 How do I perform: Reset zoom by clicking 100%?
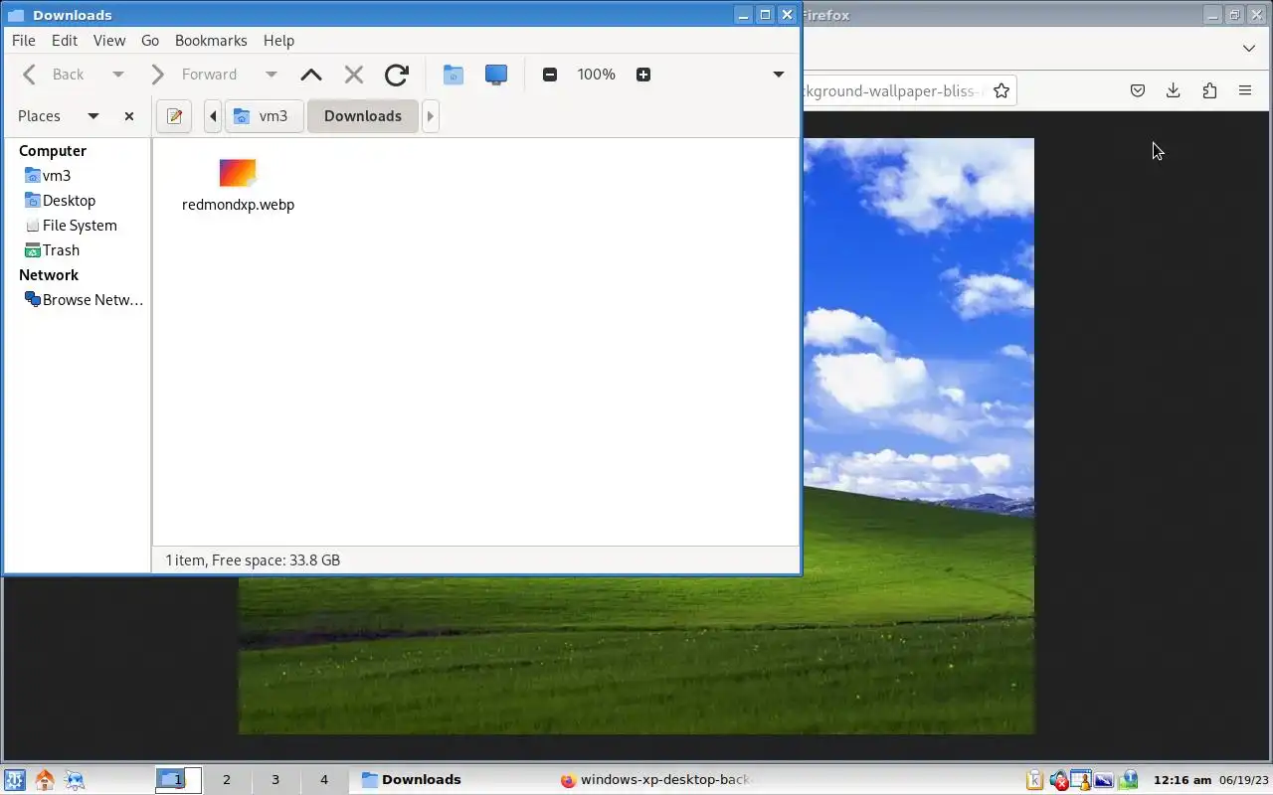[x=597, y=75]
